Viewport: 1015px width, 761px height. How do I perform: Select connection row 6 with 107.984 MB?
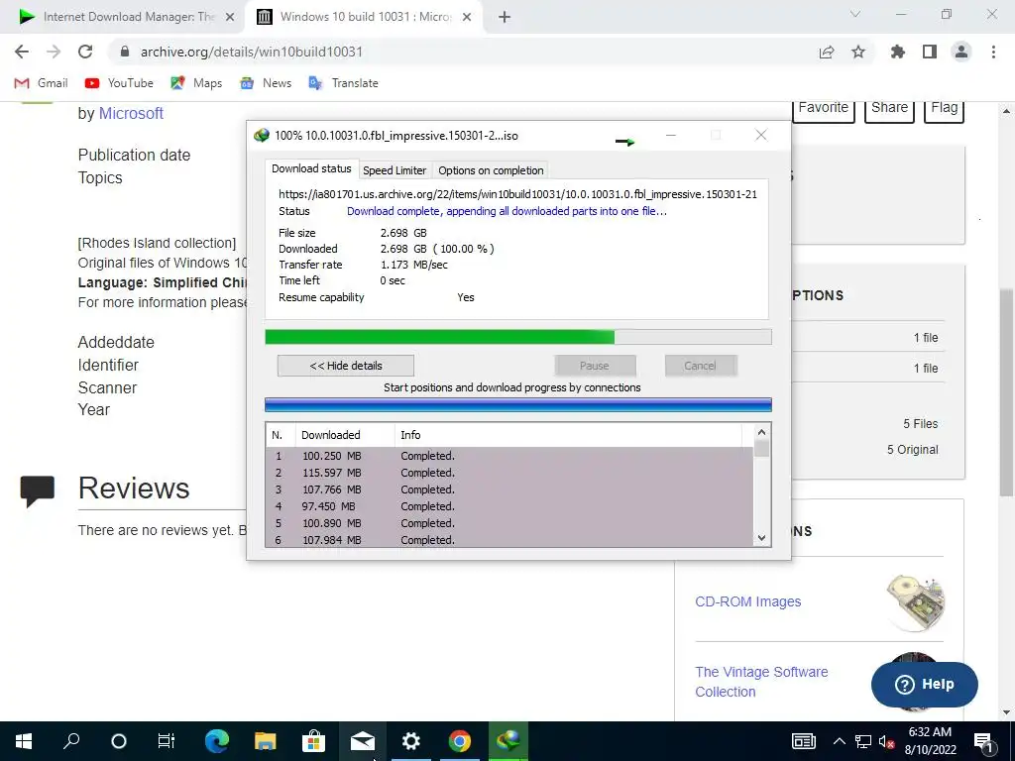point(509,540)
